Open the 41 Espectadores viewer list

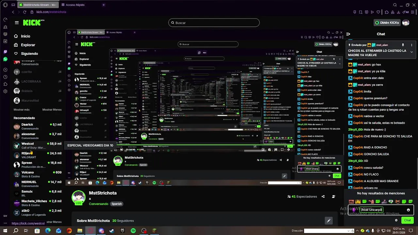302,196
